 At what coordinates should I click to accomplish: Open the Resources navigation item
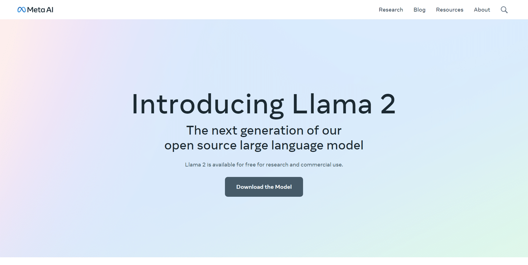click(449, 10)
